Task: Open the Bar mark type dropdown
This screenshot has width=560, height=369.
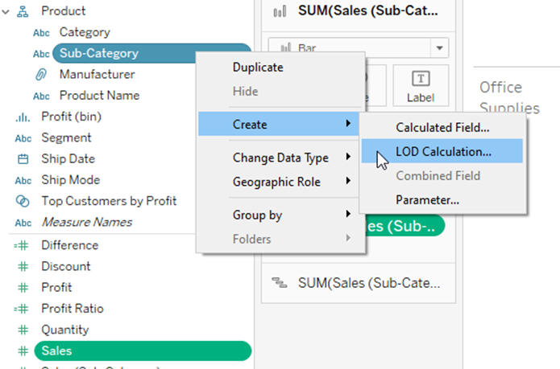Action: tap(439, 48)
